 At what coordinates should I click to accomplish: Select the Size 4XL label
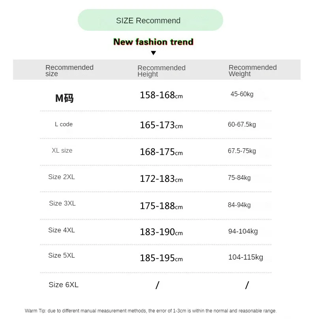61,230
